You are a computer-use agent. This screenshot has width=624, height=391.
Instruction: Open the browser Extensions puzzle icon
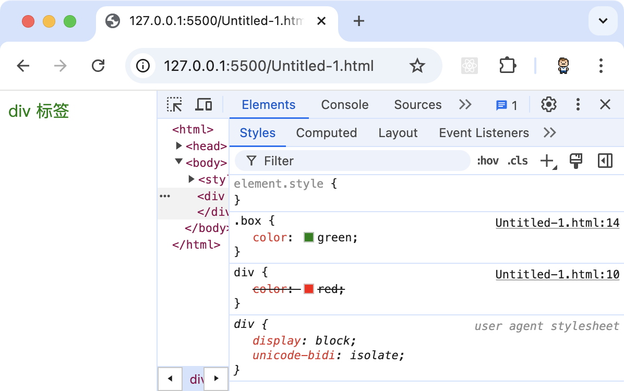507,66
